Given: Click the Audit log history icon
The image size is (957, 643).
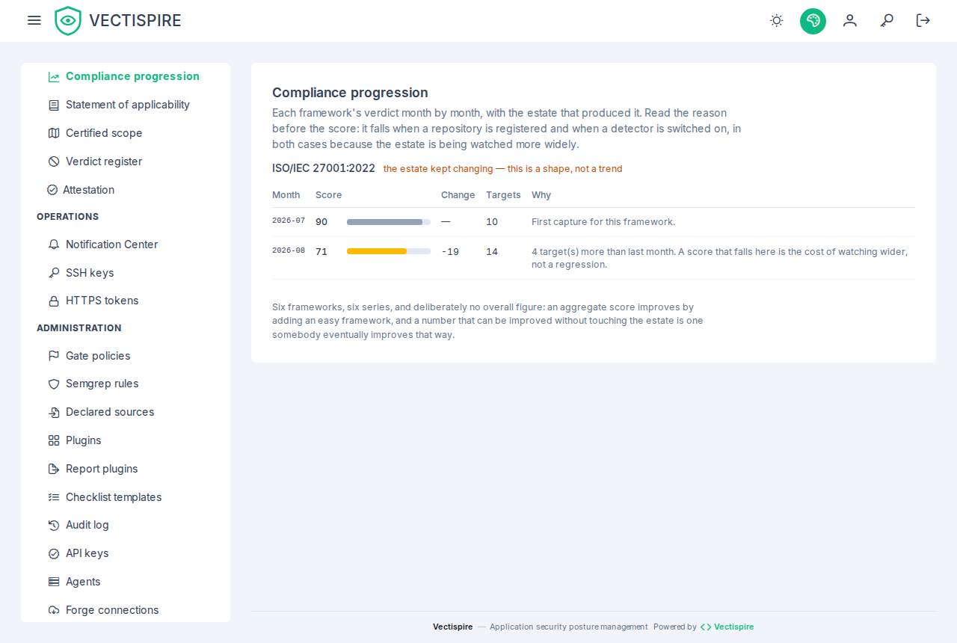Looking at the screenshot, I should click(54, 525).
